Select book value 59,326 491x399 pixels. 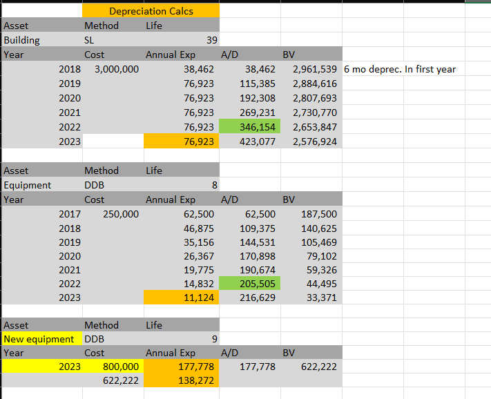coord(311,270)
